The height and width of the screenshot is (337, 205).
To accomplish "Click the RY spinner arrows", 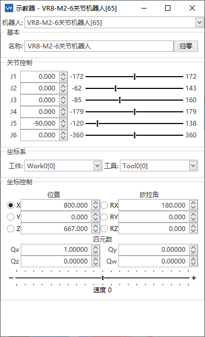I will pos(193,217).
